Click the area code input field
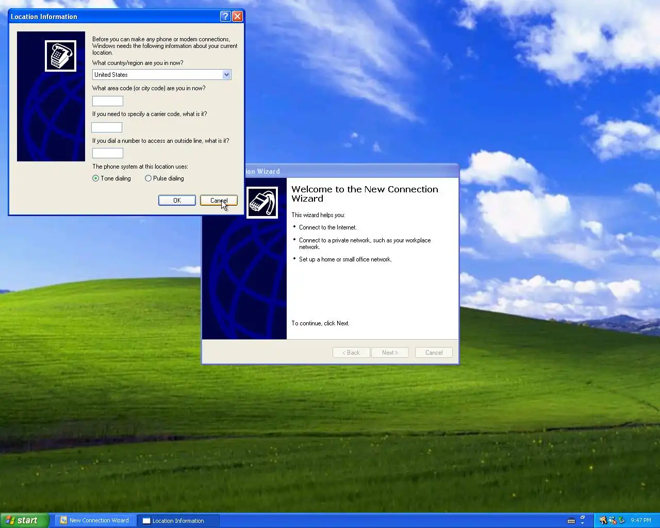Image resolution: width=660 pixels, height=528 pixels. 108,101
